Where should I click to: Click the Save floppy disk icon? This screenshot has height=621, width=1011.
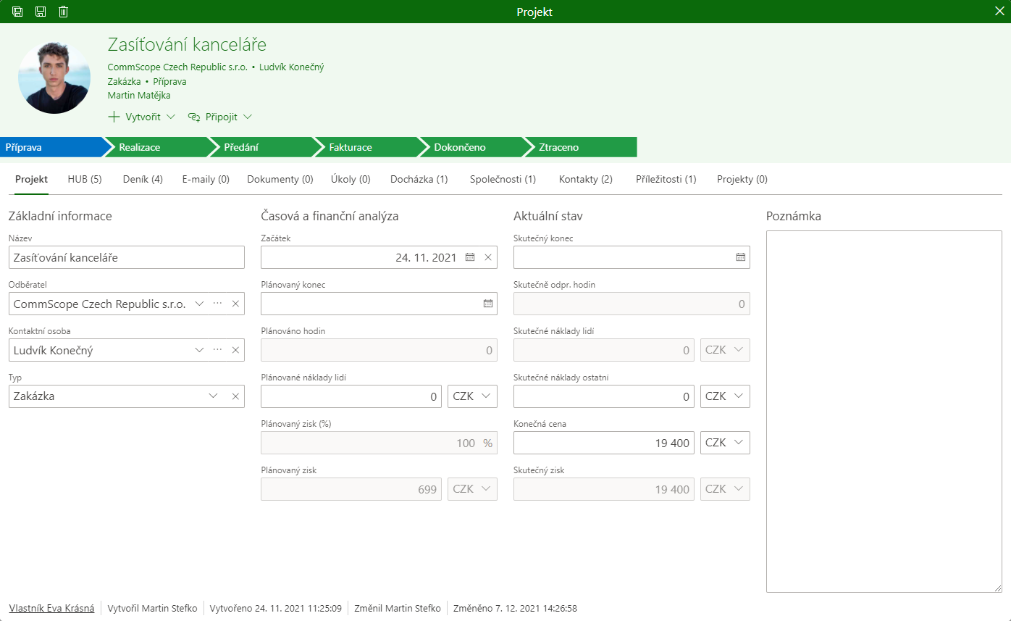click(x=41, y=12)
